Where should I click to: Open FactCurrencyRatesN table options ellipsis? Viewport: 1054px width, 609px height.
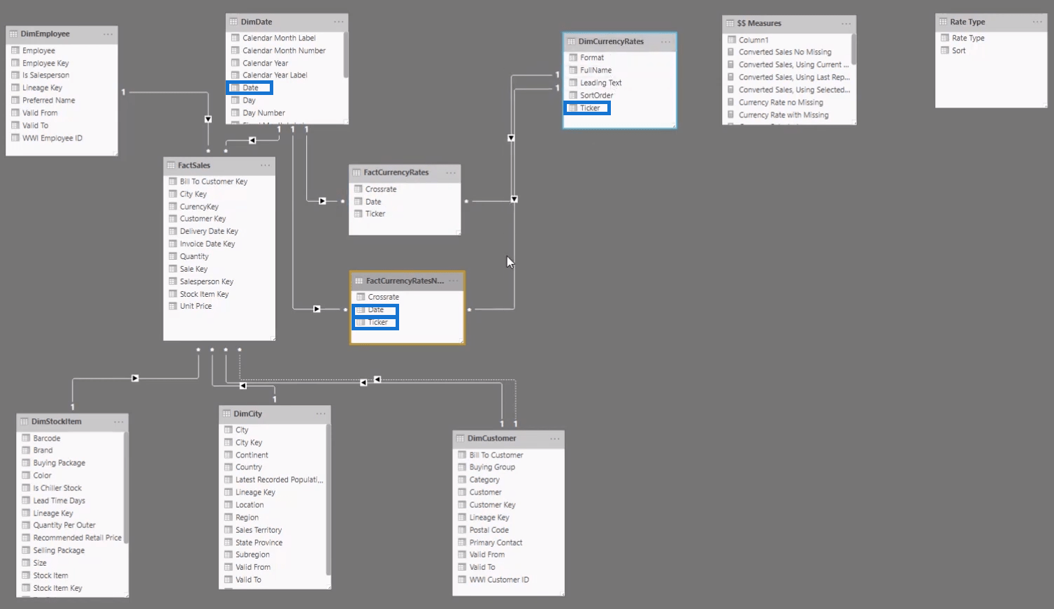click(454, 281)
